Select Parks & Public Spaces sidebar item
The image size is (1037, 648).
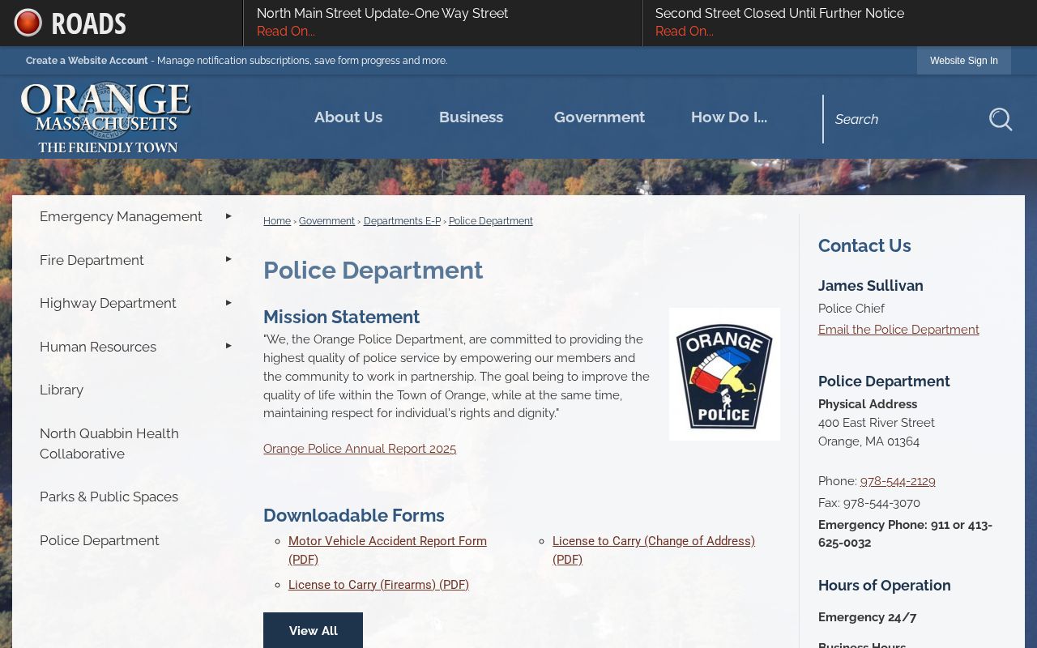tap(109, 497)
